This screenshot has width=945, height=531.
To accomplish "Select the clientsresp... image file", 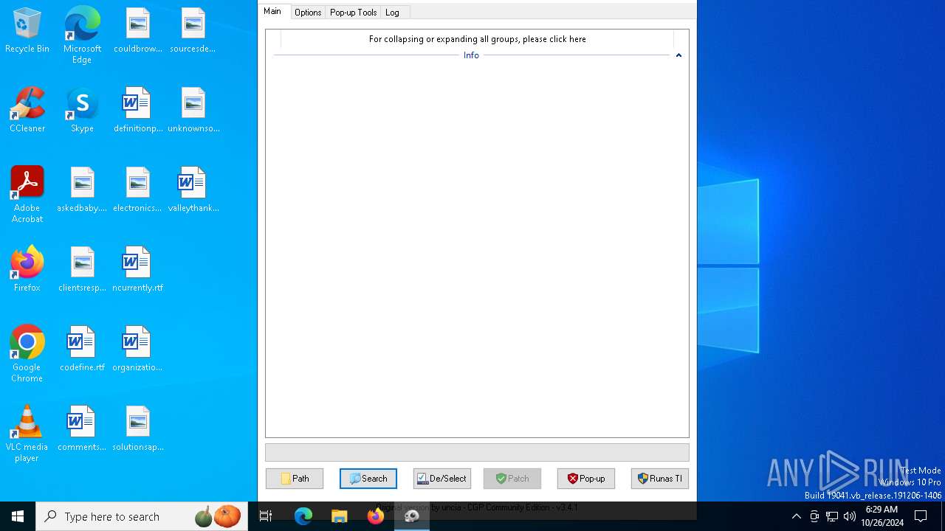I will click(82, 270).
